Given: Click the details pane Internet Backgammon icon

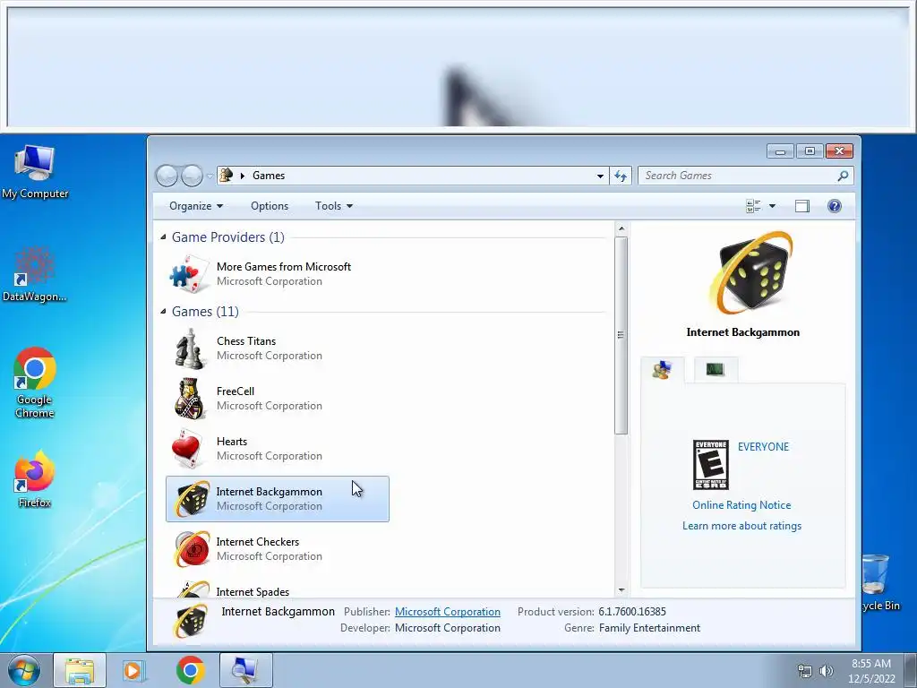Looking at the screenshot, I should coord(191,622).
